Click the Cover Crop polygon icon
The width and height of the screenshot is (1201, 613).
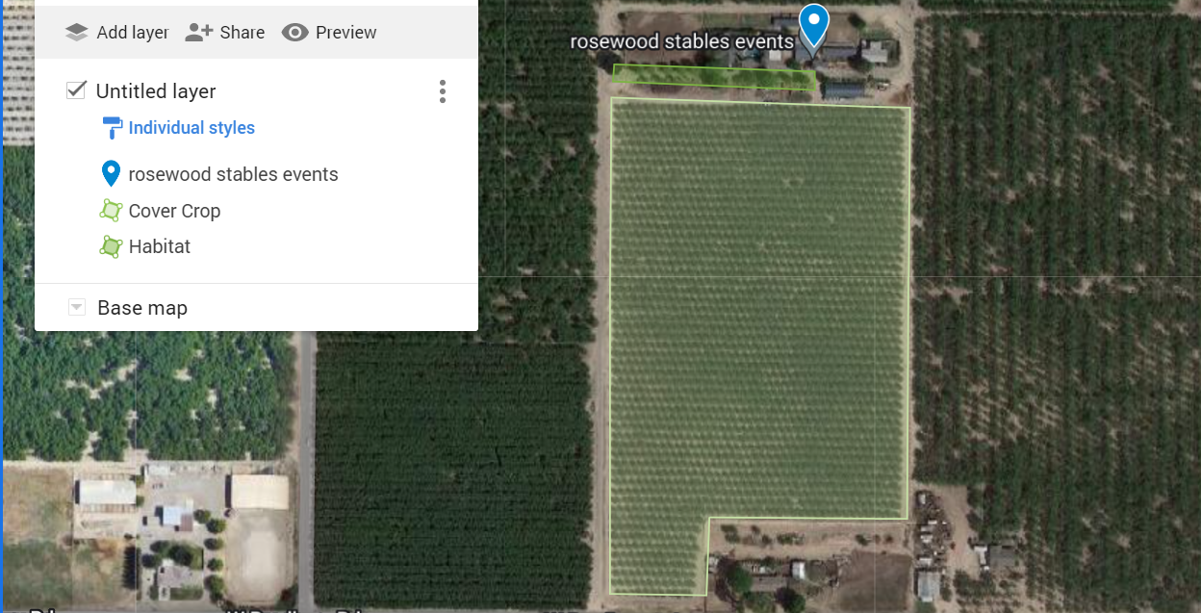(111, 211)
